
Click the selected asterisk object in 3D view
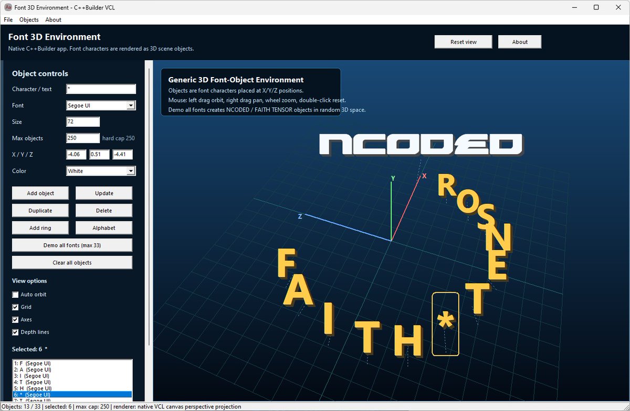445,323
